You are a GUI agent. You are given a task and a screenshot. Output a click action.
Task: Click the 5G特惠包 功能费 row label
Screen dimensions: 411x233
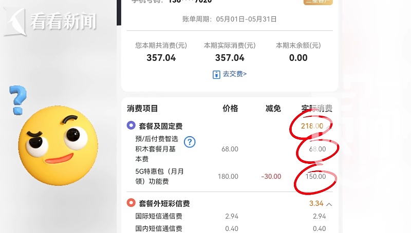point(159,176)
